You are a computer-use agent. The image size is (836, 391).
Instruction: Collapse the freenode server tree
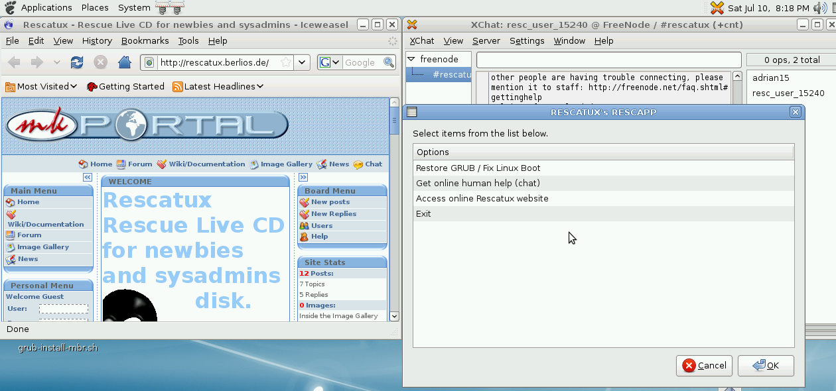(x=411, y=59)
